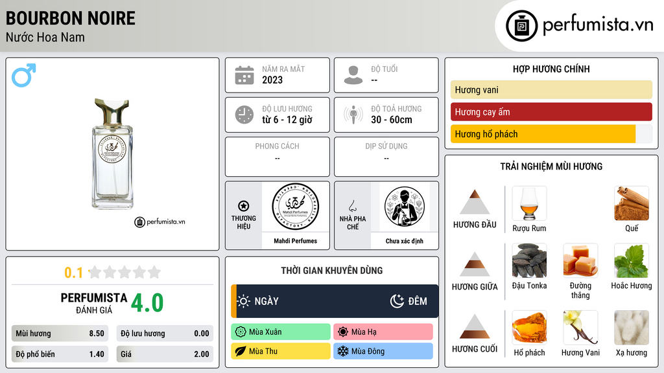This screenshot has width=664, height=373.
Task: Click the Trải nghiệm mùi hương heading
Action: (551, 166)
